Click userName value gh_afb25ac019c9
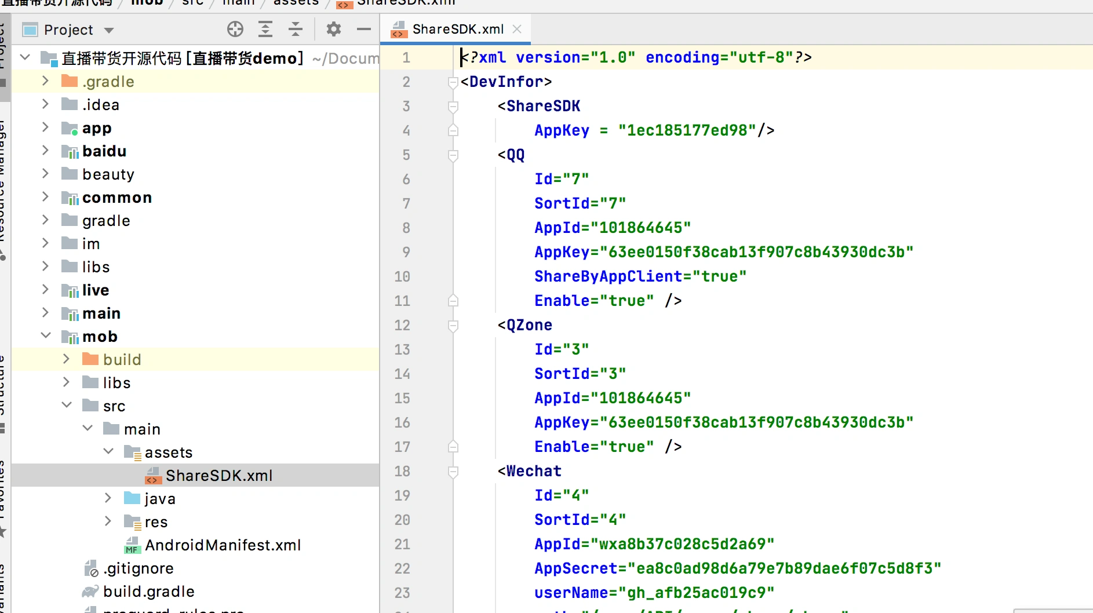Image resolution: width=1093 pixels, height=613 pixels. point(697,593)
